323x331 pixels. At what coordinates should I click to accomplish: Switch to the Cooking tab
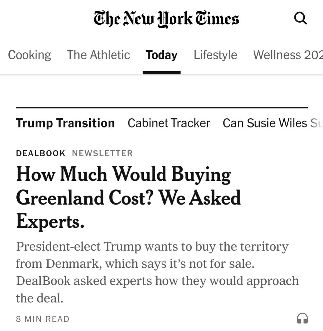tap(29, 55)
